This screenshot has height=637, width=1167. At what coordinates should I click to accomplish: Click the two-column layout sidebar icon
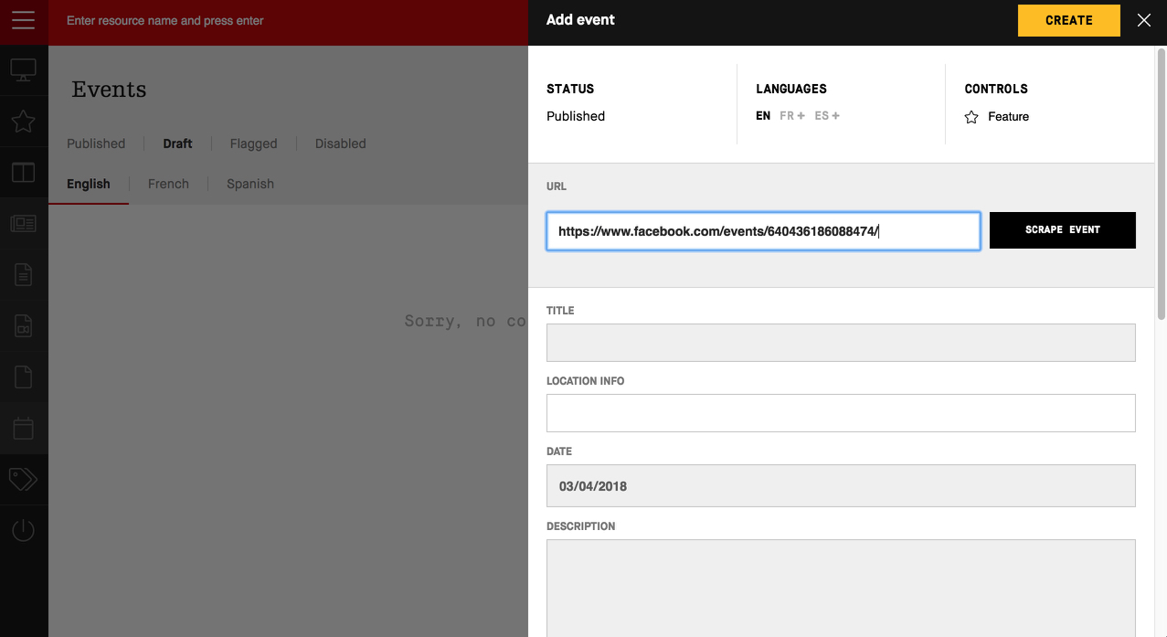pos(24,172)
